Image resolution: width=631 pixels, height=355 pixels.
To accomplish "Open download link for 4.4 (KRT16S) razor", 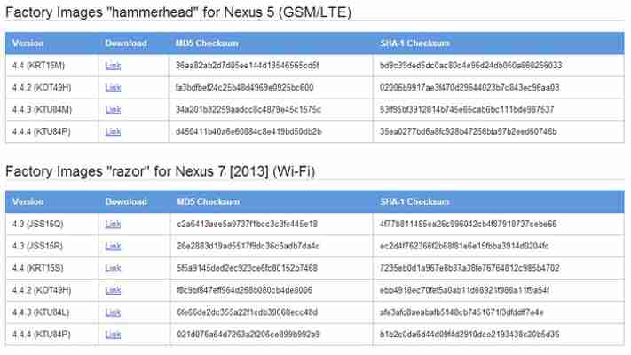I will [113, 268].
